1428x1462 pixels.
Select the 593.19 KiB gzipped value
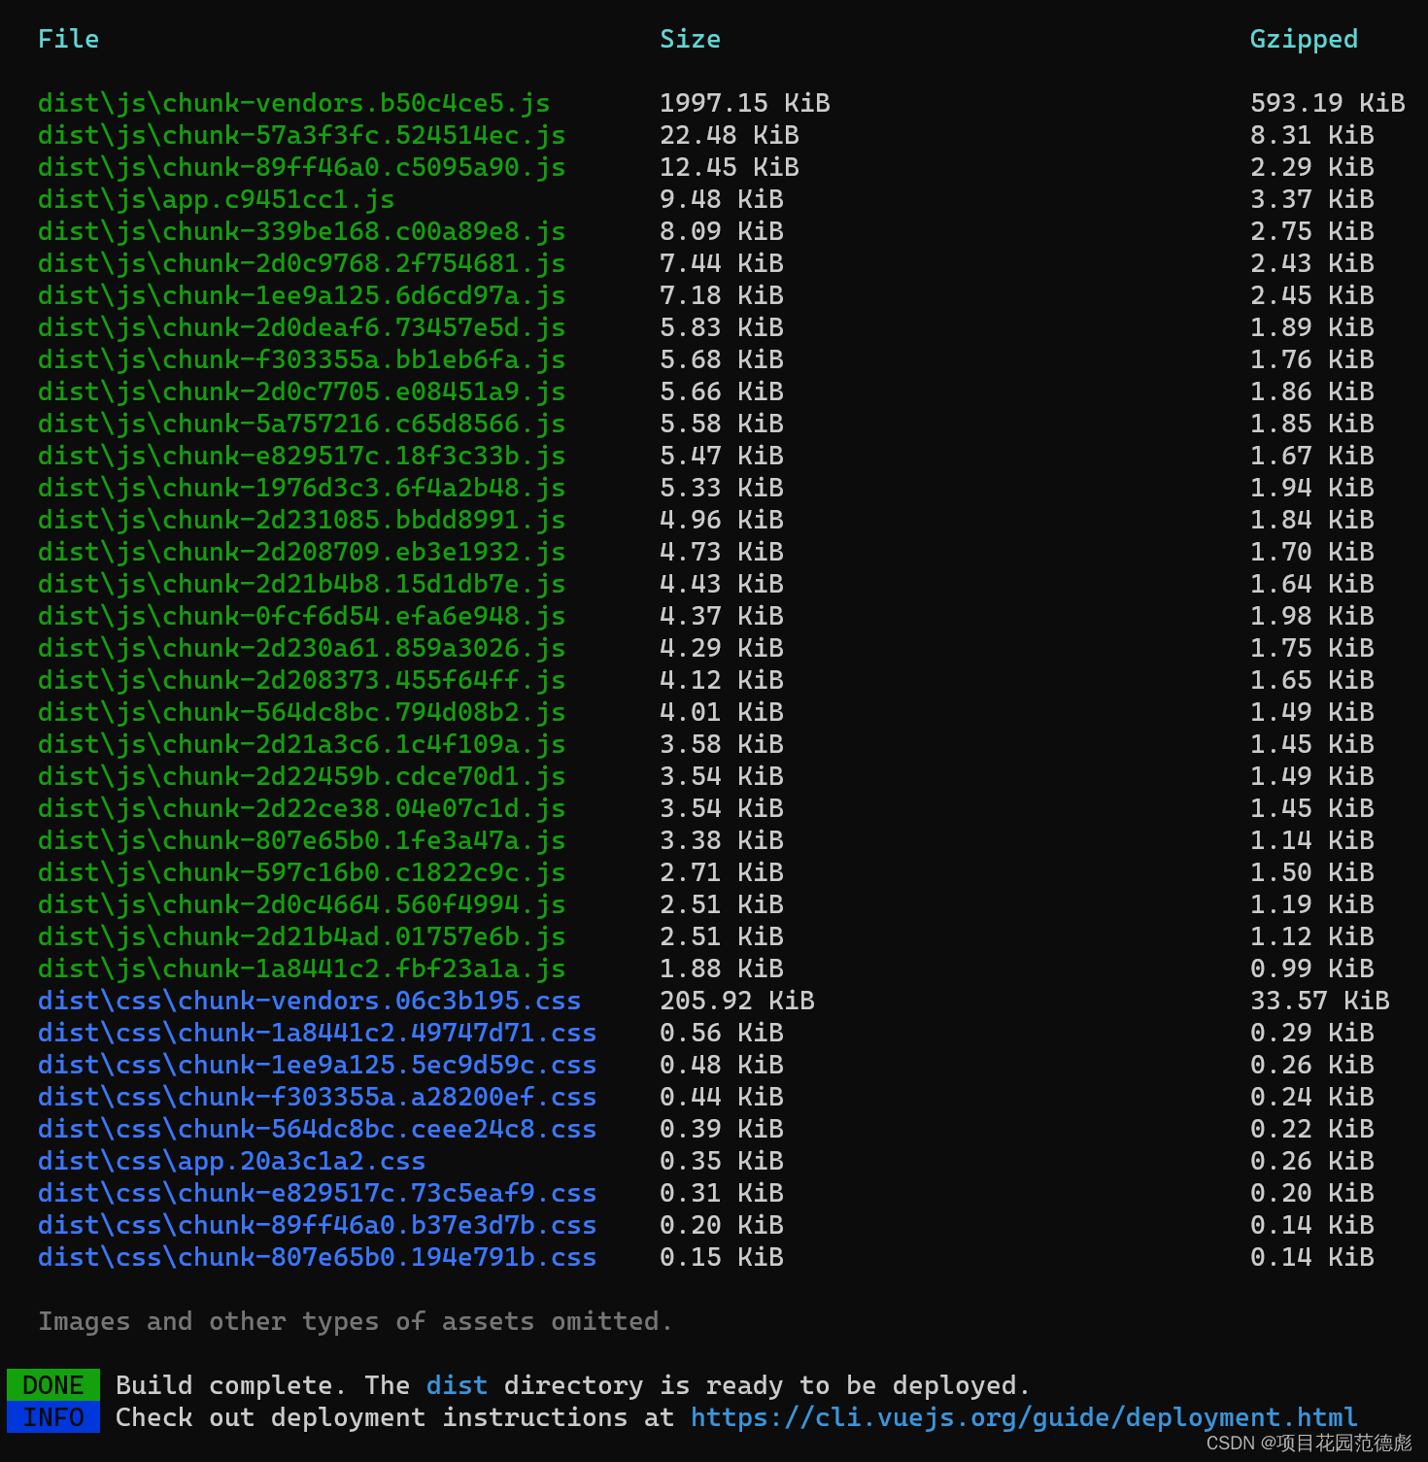[1328, 103]
